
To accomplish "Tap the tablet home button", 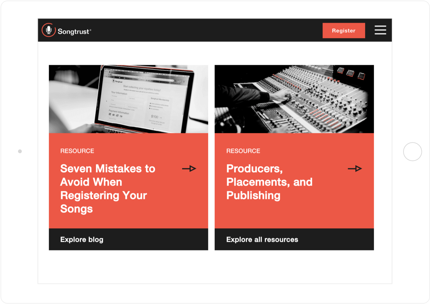I will (x=413, y=152).
